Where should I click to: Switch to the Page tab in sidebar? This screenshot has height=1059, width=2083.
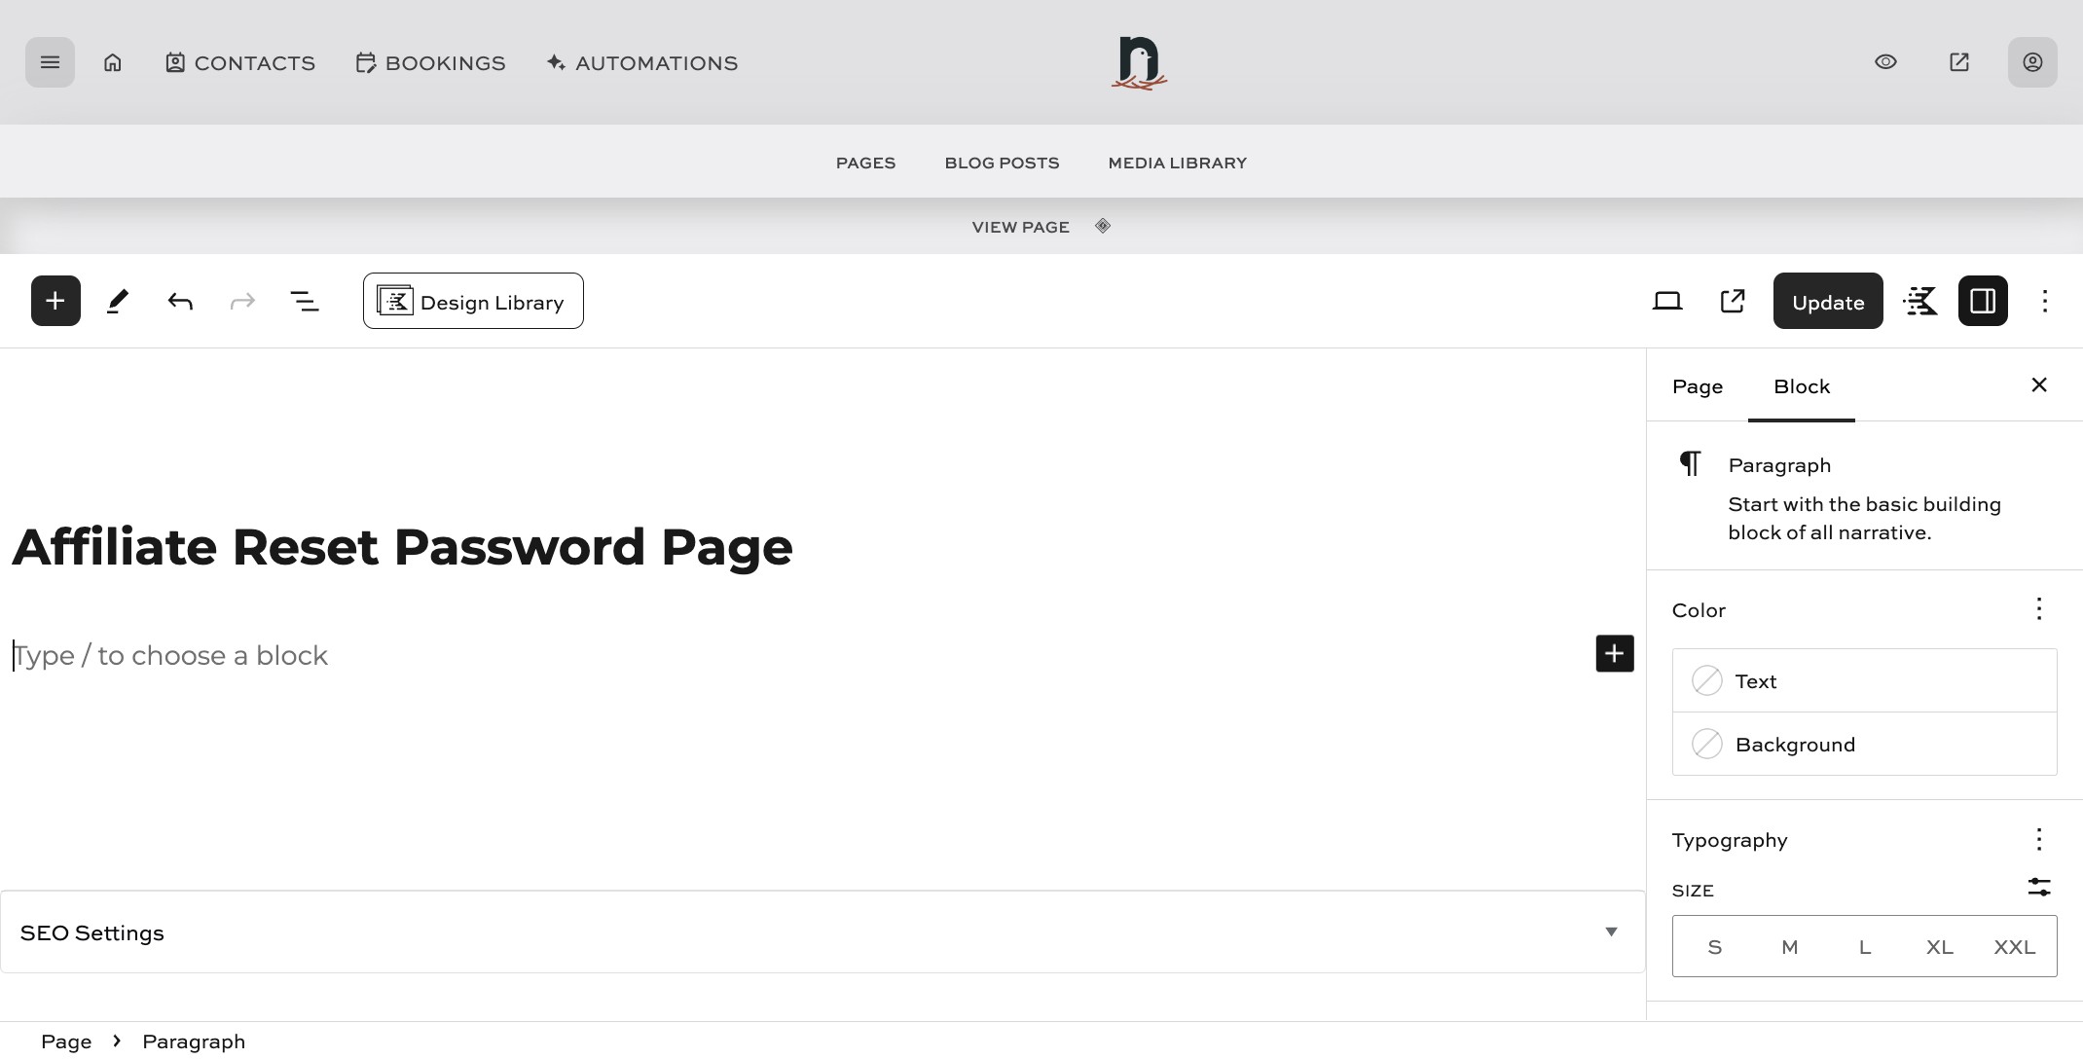pyautogui.click(x=1698, y=386)
